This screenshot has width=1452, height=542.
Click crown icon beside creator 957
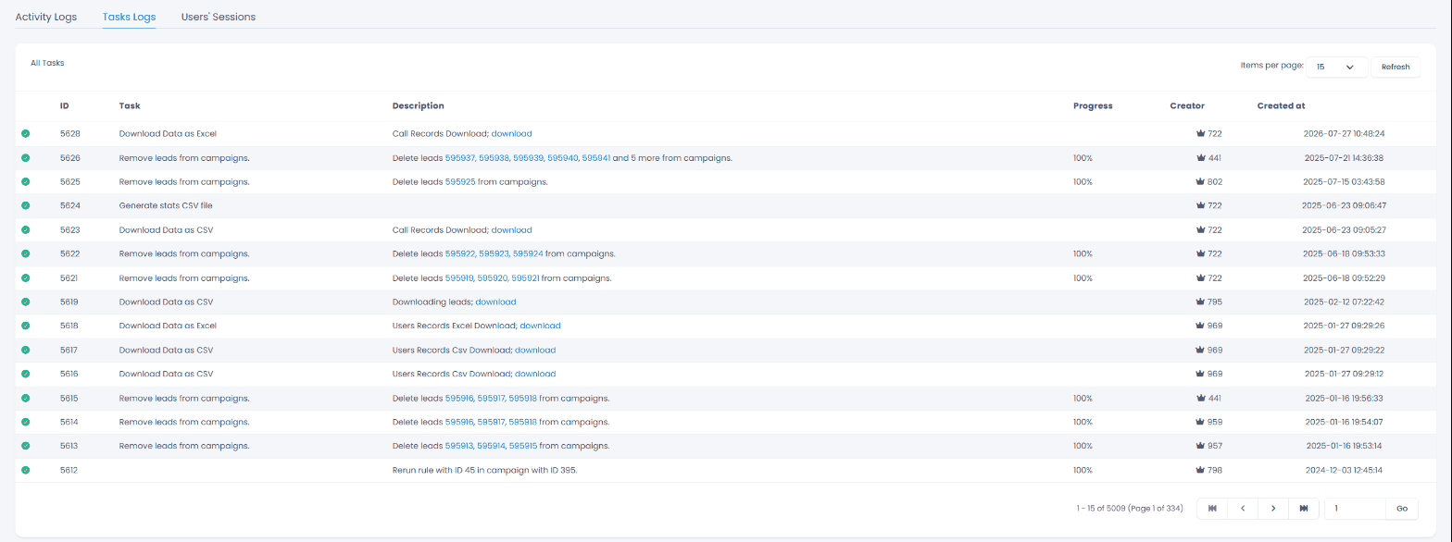click(x=1201, y=446)
